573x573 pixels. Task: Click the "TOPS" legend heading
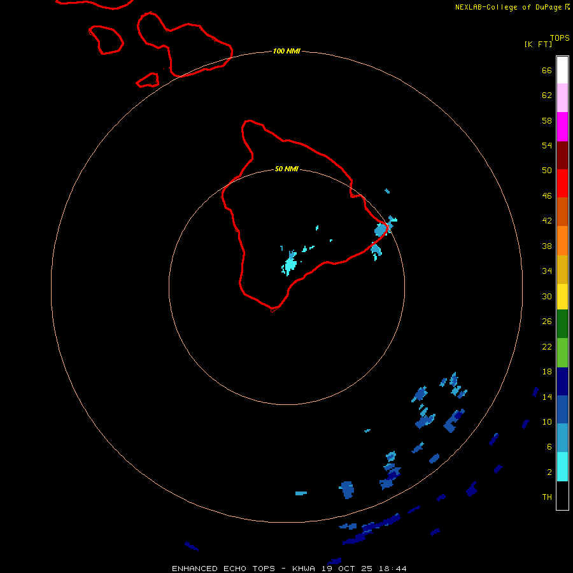pyautogui.click(x=560, y=38)
